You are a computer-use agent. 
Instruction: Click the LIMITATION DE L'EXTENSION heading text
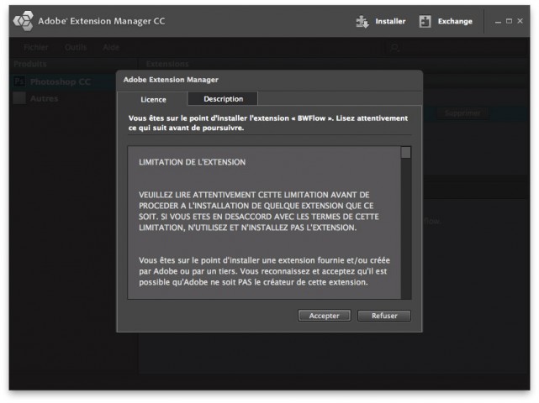(193, 162)
